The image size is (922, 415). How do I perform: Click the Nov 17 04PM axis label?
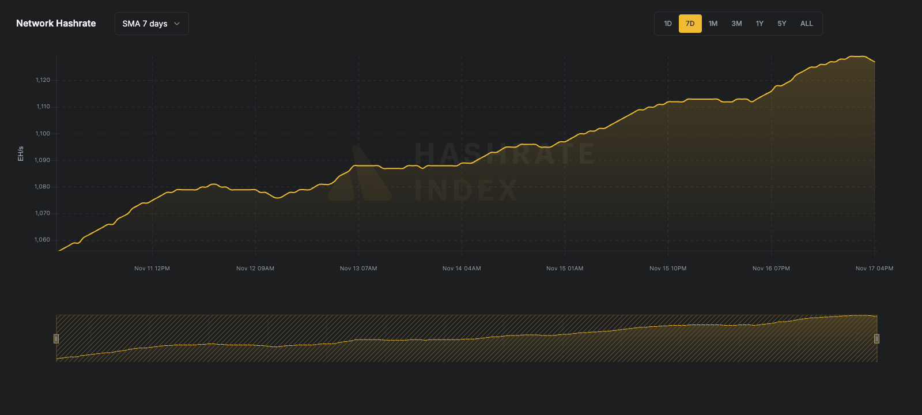(874, 269)
